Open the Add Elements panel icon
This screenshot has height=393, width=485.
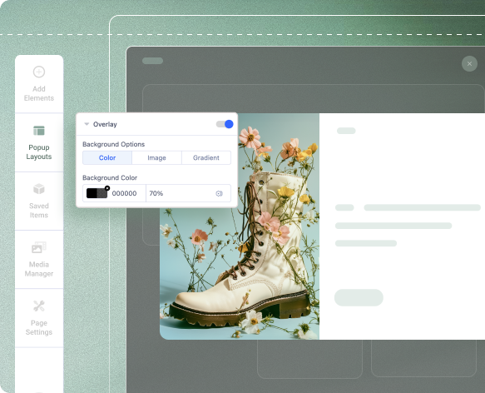coord(39,72)
